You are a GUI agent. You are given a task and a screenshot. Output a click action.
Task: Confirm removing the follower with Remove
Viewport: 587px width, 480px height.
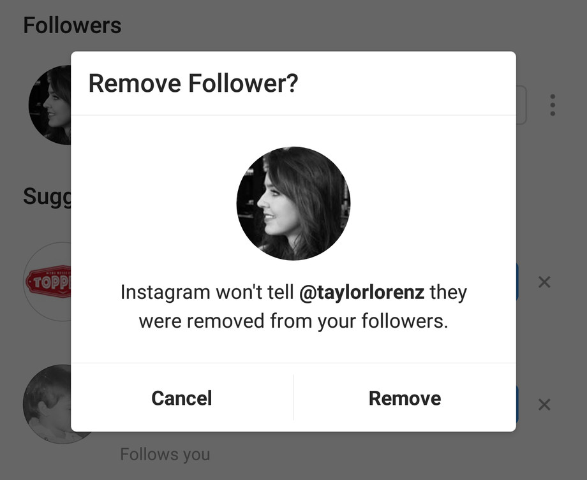405,398
